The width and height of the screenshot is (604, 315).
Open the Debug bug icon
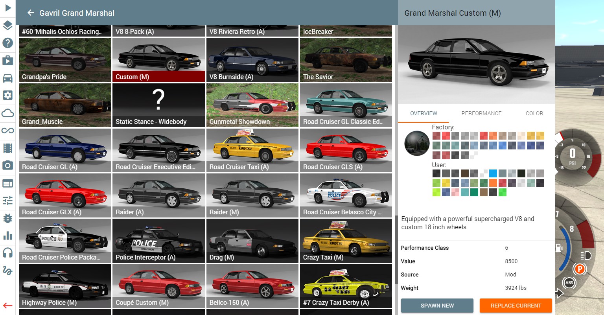click(7, 218)
